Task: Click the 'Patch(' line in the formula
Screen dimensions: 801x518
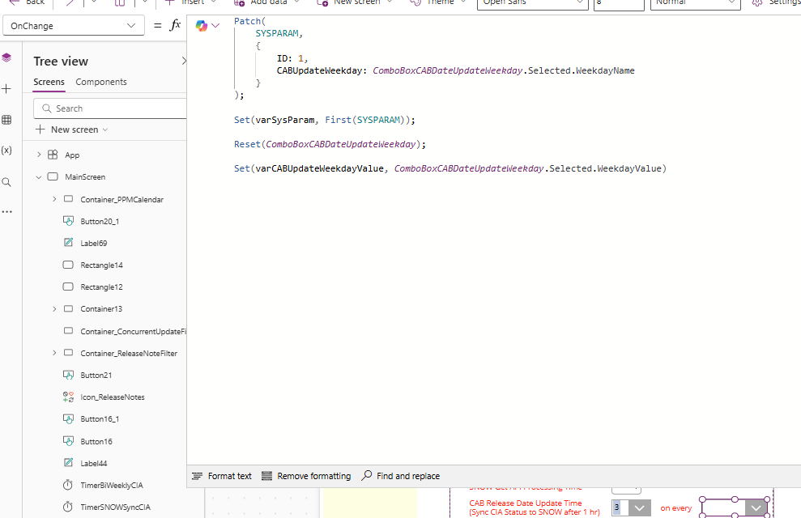Action: (249, 21)
